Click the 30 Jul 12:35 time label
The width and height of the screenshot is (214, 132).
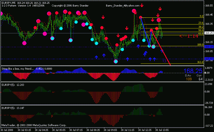pyautogui.click(x=145, y=130)
